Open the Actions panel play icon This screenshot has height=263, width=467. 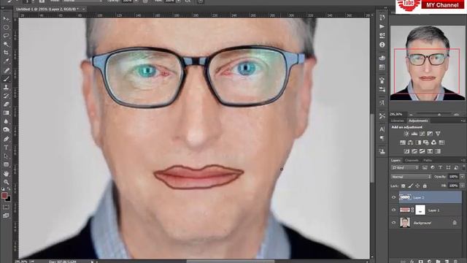pos(382,26)
